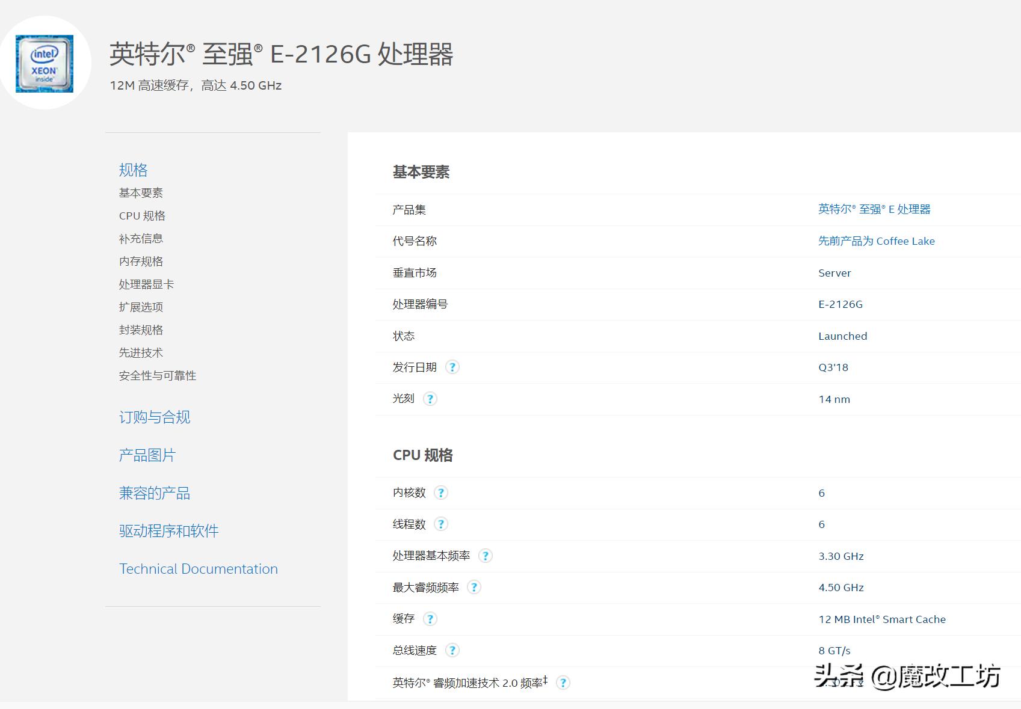Select 安全性与可靠性 in the sidebar
The height and width of the screenshot is (709, 1021).
(157, 375)
